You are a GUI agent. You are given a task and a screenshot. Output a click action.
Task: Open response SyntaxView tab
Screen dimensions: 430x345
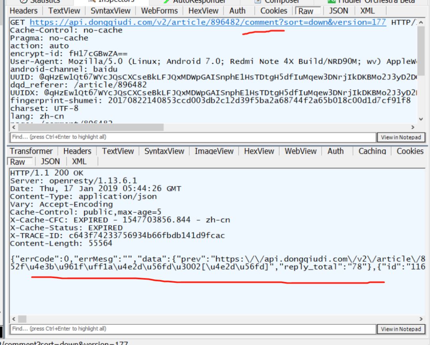click(164, 151)
